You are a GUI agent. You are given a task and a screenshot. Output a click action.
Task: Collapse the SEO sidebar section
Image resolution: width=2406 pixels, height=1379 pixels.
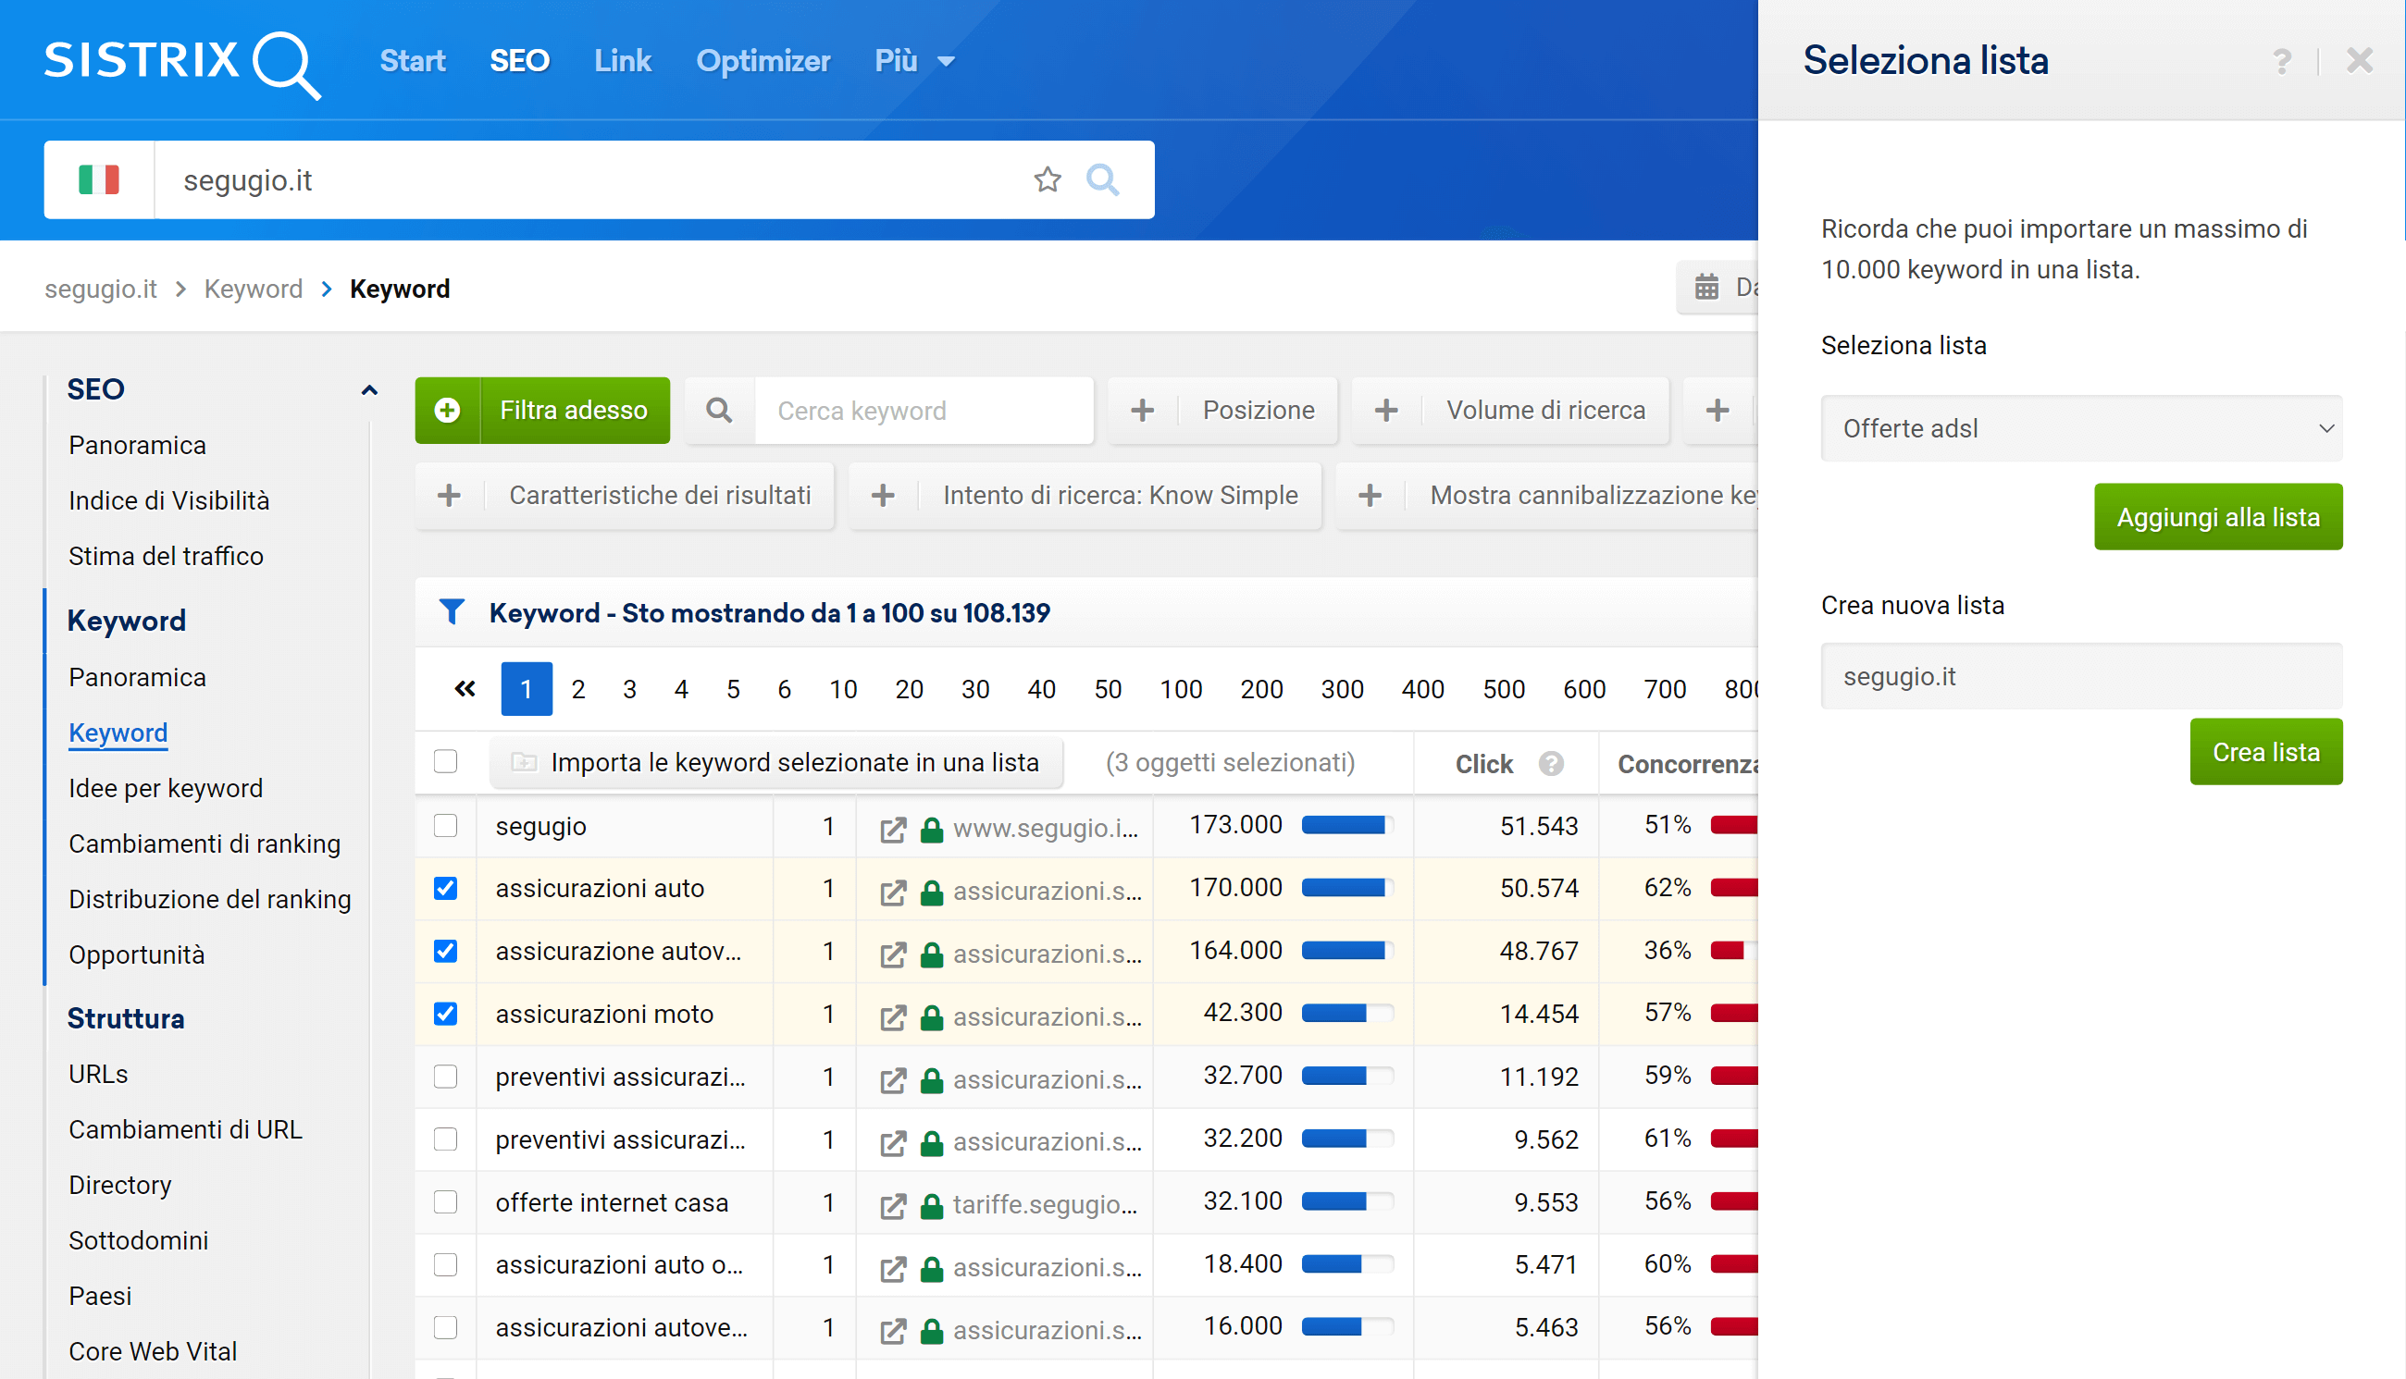click(x=369, y=389)
